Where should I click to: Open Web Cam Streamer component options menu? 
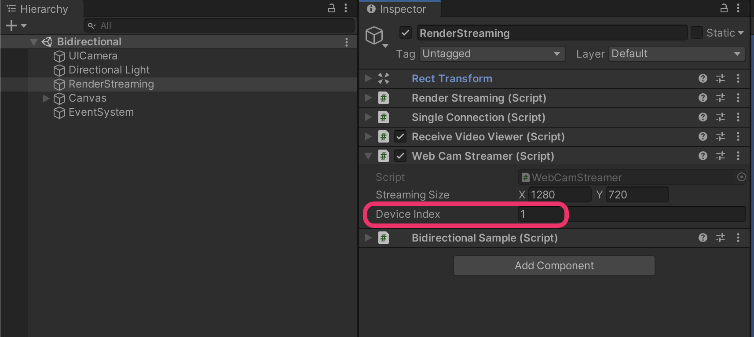click(738, 156)
